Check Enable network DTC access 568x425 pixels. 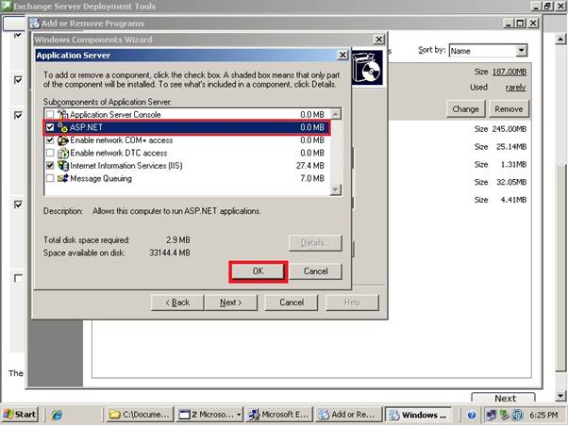pos(50,153)
